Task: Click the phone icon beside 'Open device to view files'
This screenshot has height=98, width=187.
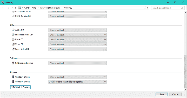Action: pyautogui.click(x=13, y=82)
